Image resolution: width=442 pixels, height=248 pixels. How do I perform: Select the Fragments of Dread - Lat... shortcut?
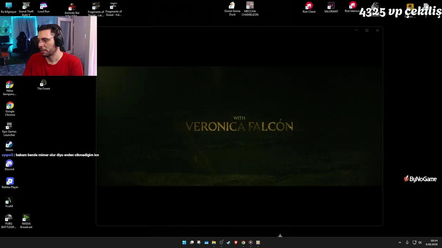[96, 9]
